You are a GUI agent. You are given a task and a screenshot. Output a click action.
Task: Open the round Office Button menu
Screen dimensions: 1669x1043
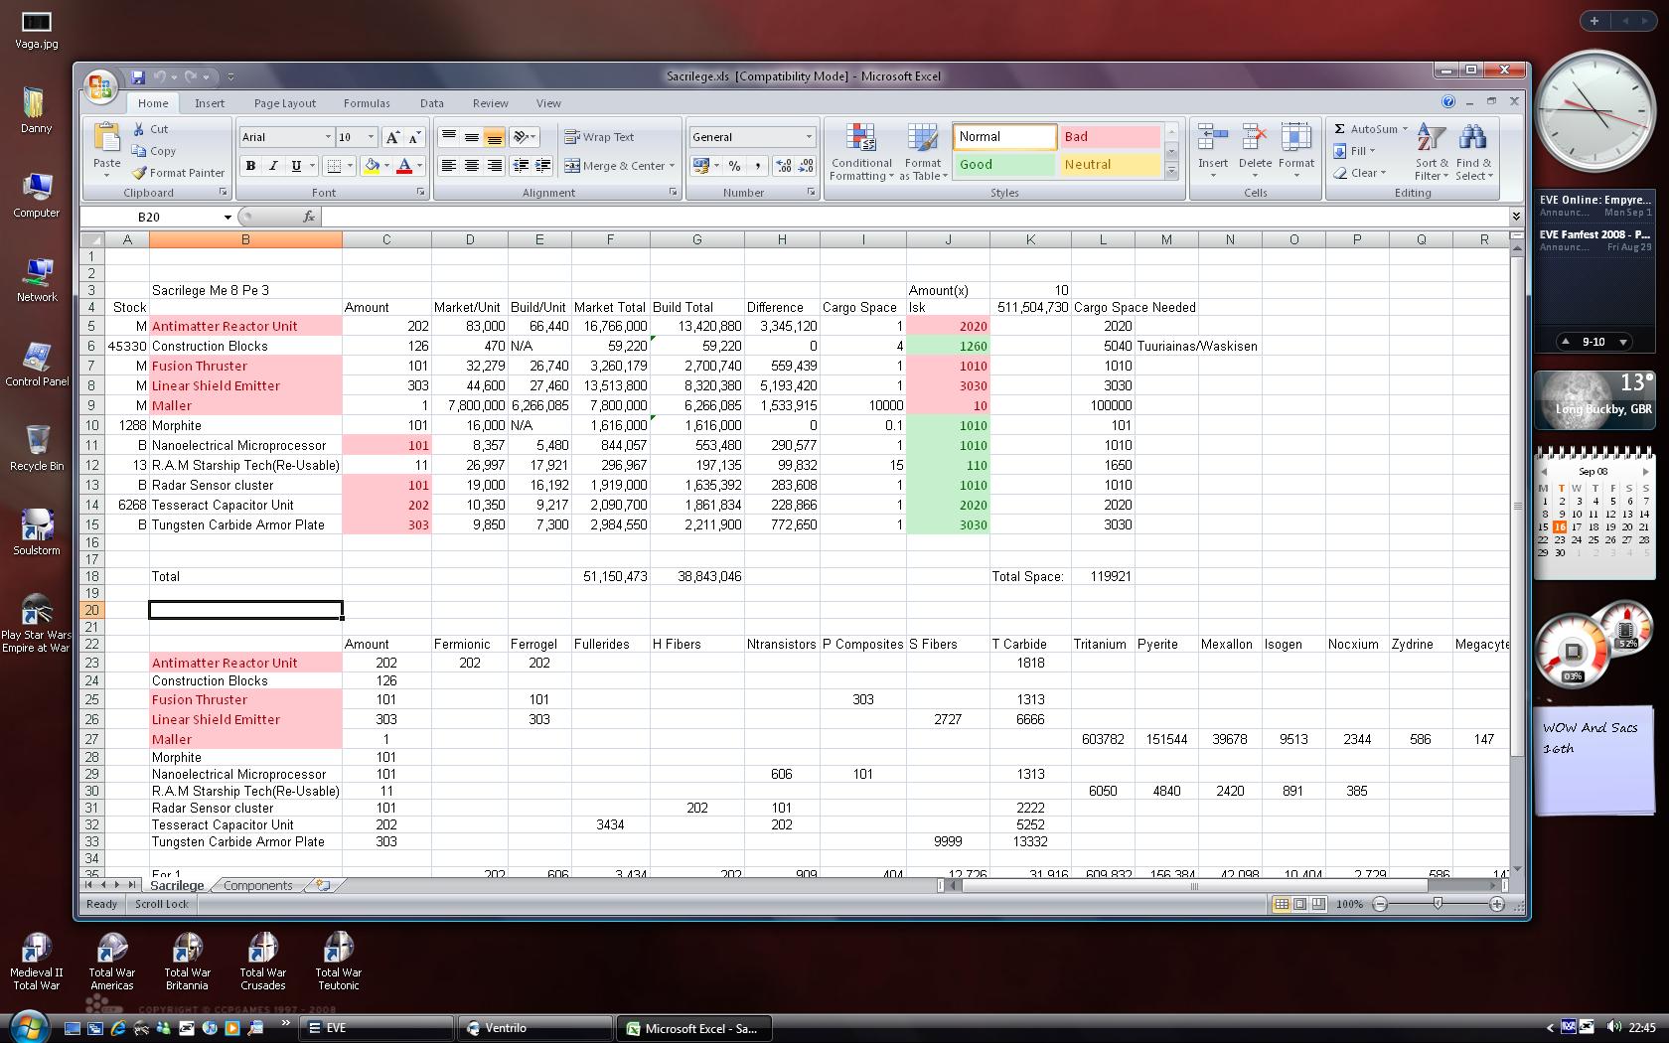(99, 86)
